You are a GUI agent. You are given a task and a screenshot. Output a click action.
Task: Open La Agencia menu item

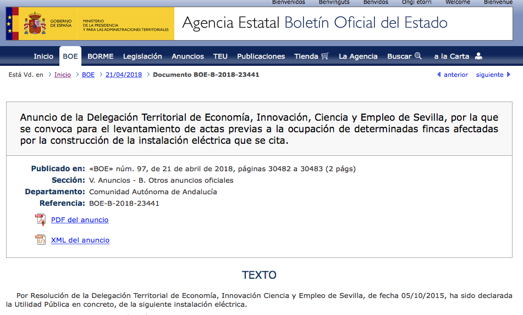click(x=358, y=57)
